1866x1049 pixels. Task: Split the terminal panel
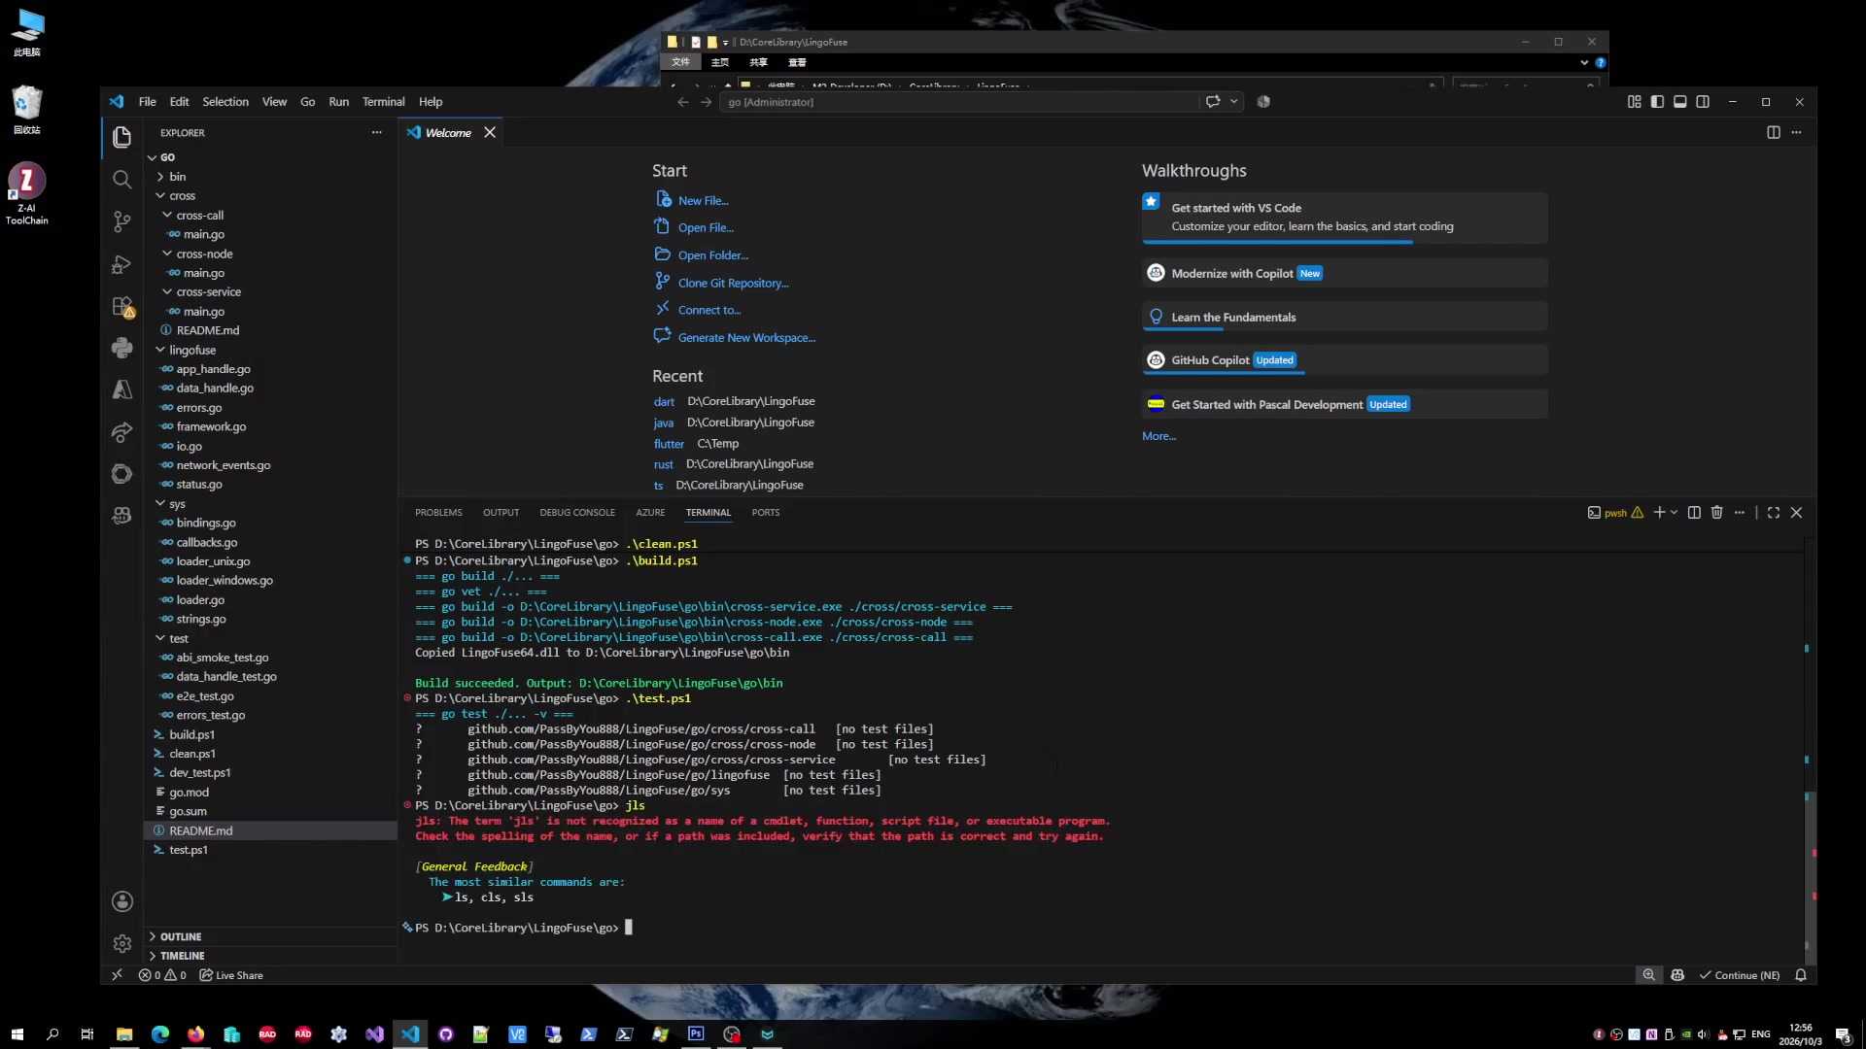tap(1694, 513)
